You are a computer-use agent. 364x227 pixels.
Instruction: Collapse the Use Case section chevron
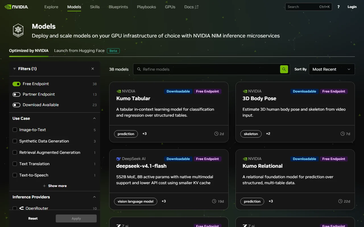(x=94, y=118)
